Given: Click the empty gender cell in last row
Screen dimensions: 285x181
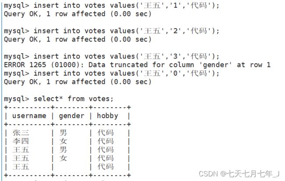Looking at the screenshot, I should tap(71, 167).
